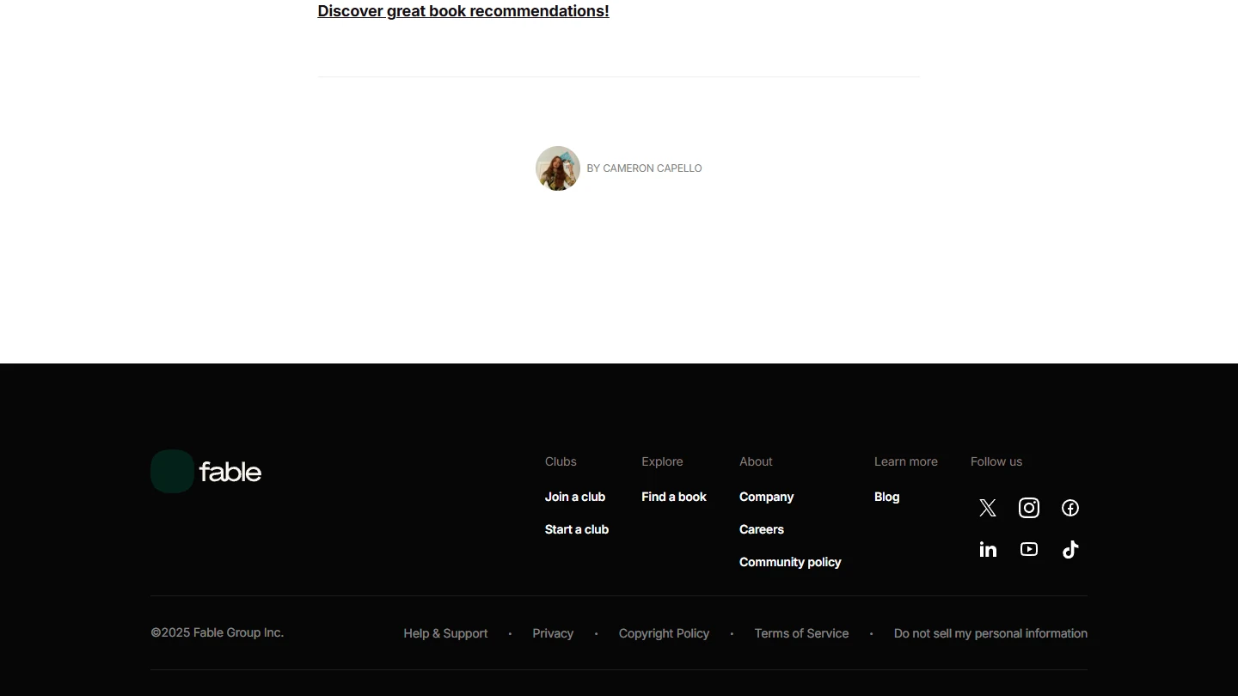Open Fable's Instagram icon in footer
The width and height of the screenshot is (1238, 696).
1029,508
